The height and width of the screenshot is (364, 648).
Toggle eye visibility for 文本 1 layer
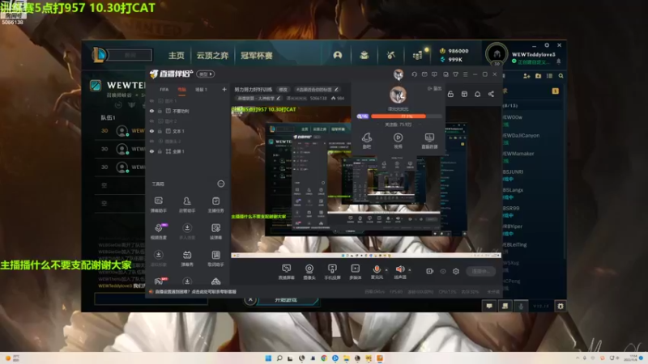click(x=151, y=131)
